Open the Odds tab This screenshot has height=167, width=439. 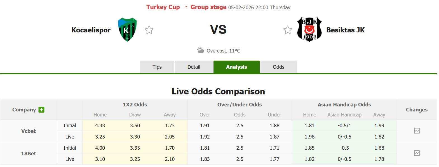point(278,67)
